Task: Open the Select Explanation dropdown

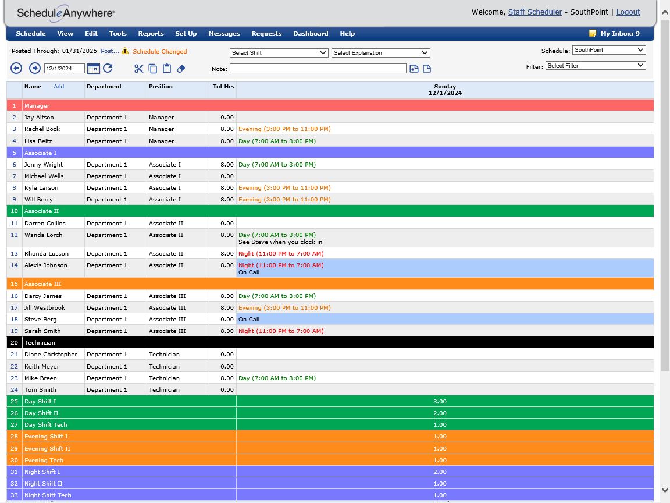Action: pyautogui.click(x=380, y=53)
